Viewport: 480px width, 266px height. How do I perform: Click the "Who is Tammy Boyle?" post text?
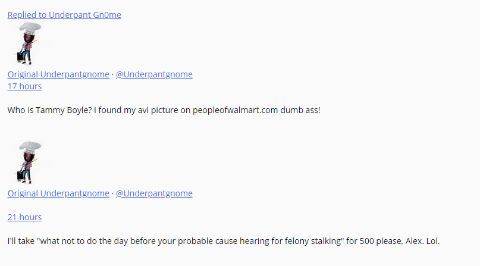tap(49, 110)
